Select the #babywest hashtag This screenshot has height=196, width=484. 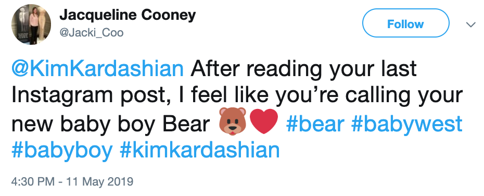[x=407, y=125]
